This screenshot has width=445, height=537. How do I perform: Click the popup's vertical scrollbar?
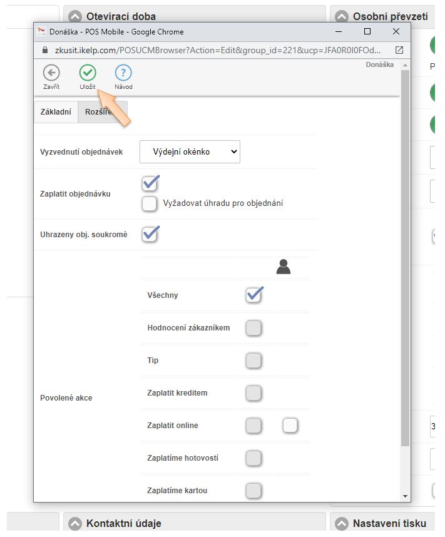tap(406, 250)
